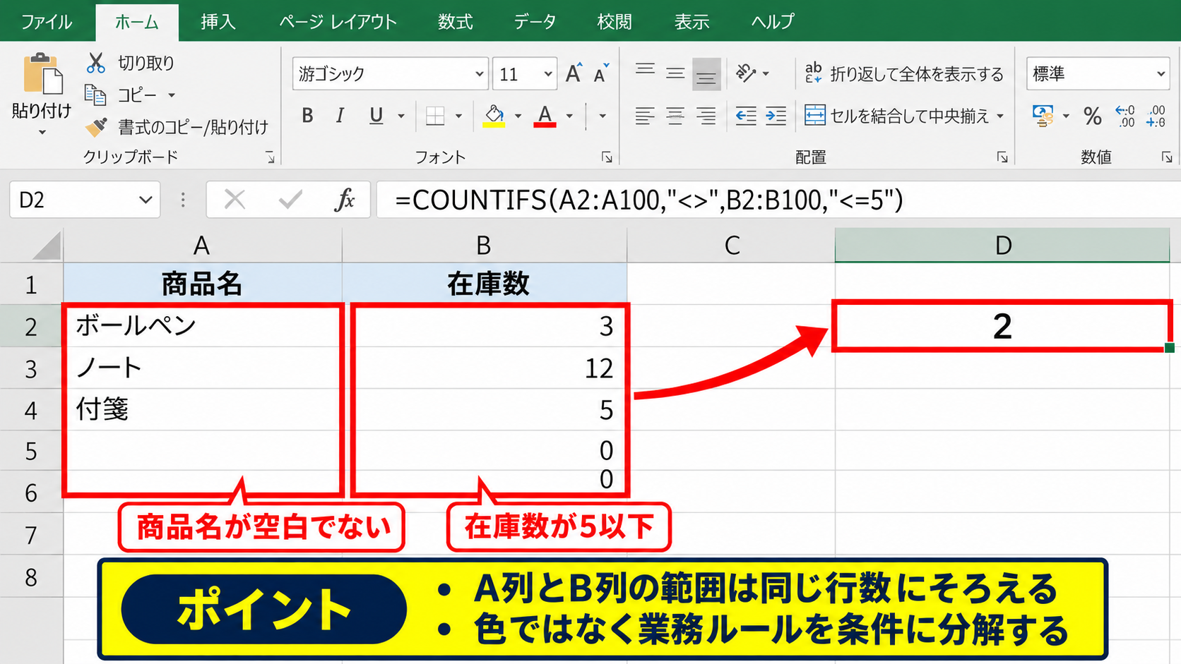The image size is (1181, 664).
Task: Toggle underline formatting
Action: pyautogui.click(x=376, y=116)
